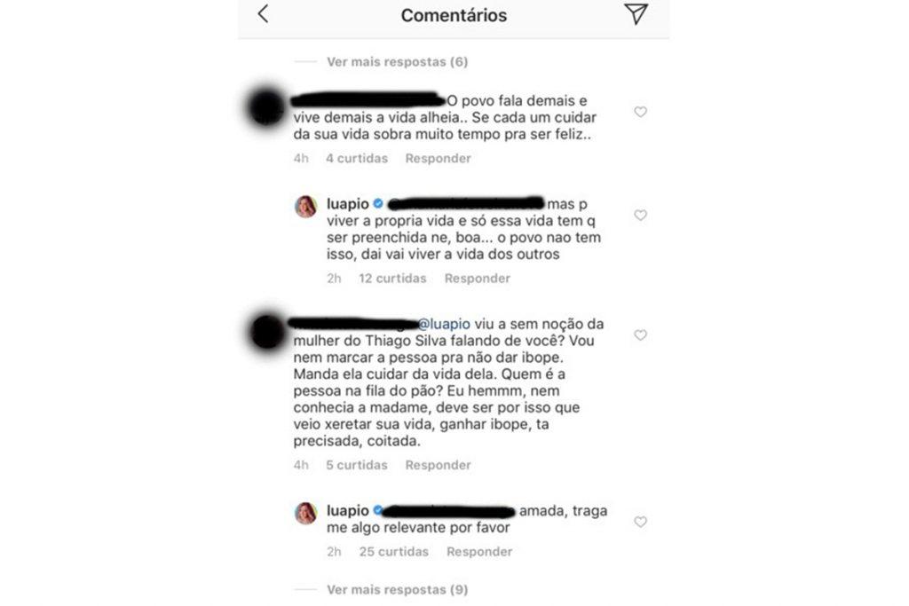Reply to the comment with 5 curtidas
The image size is (909, 606).
click(x=438, y=465)
